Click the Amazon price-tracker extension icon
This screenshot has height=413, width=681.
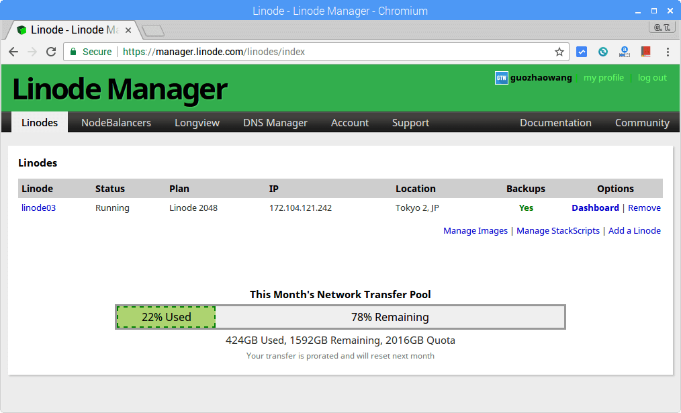click(x=624, y=51)
